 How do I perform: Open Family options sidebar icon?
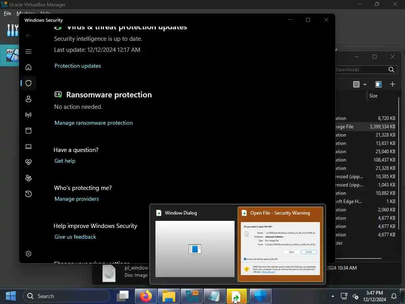(28, 178)
